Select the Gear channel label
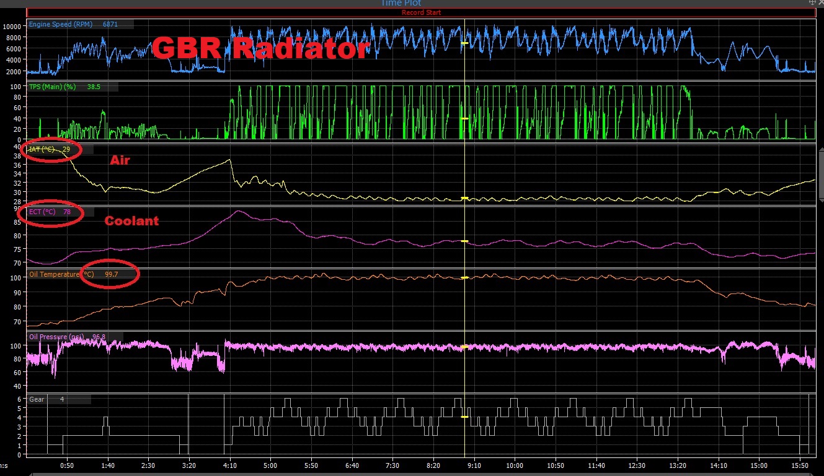 [x=37, y=399]
